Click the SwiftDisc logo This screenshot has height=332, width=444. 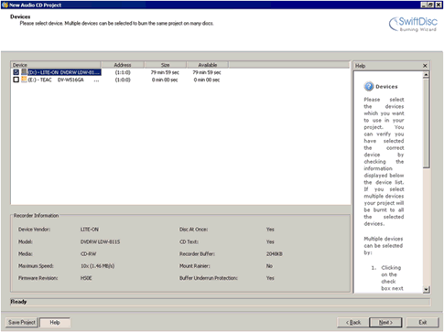tap(413, 24)
